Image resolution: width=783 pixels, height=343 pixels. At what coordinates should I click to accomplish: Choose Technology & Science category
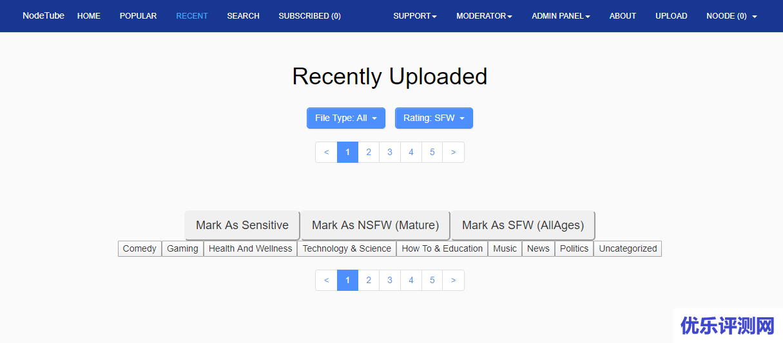[347, 248]
